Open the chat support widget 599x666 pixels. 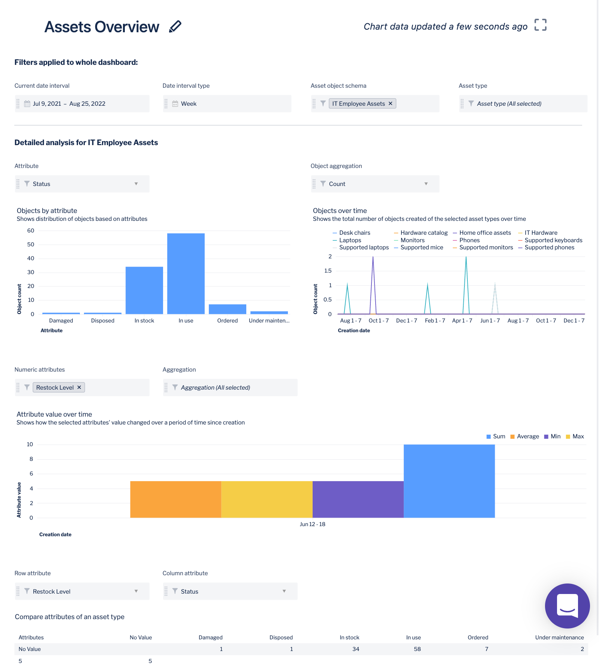click(567, 606)
